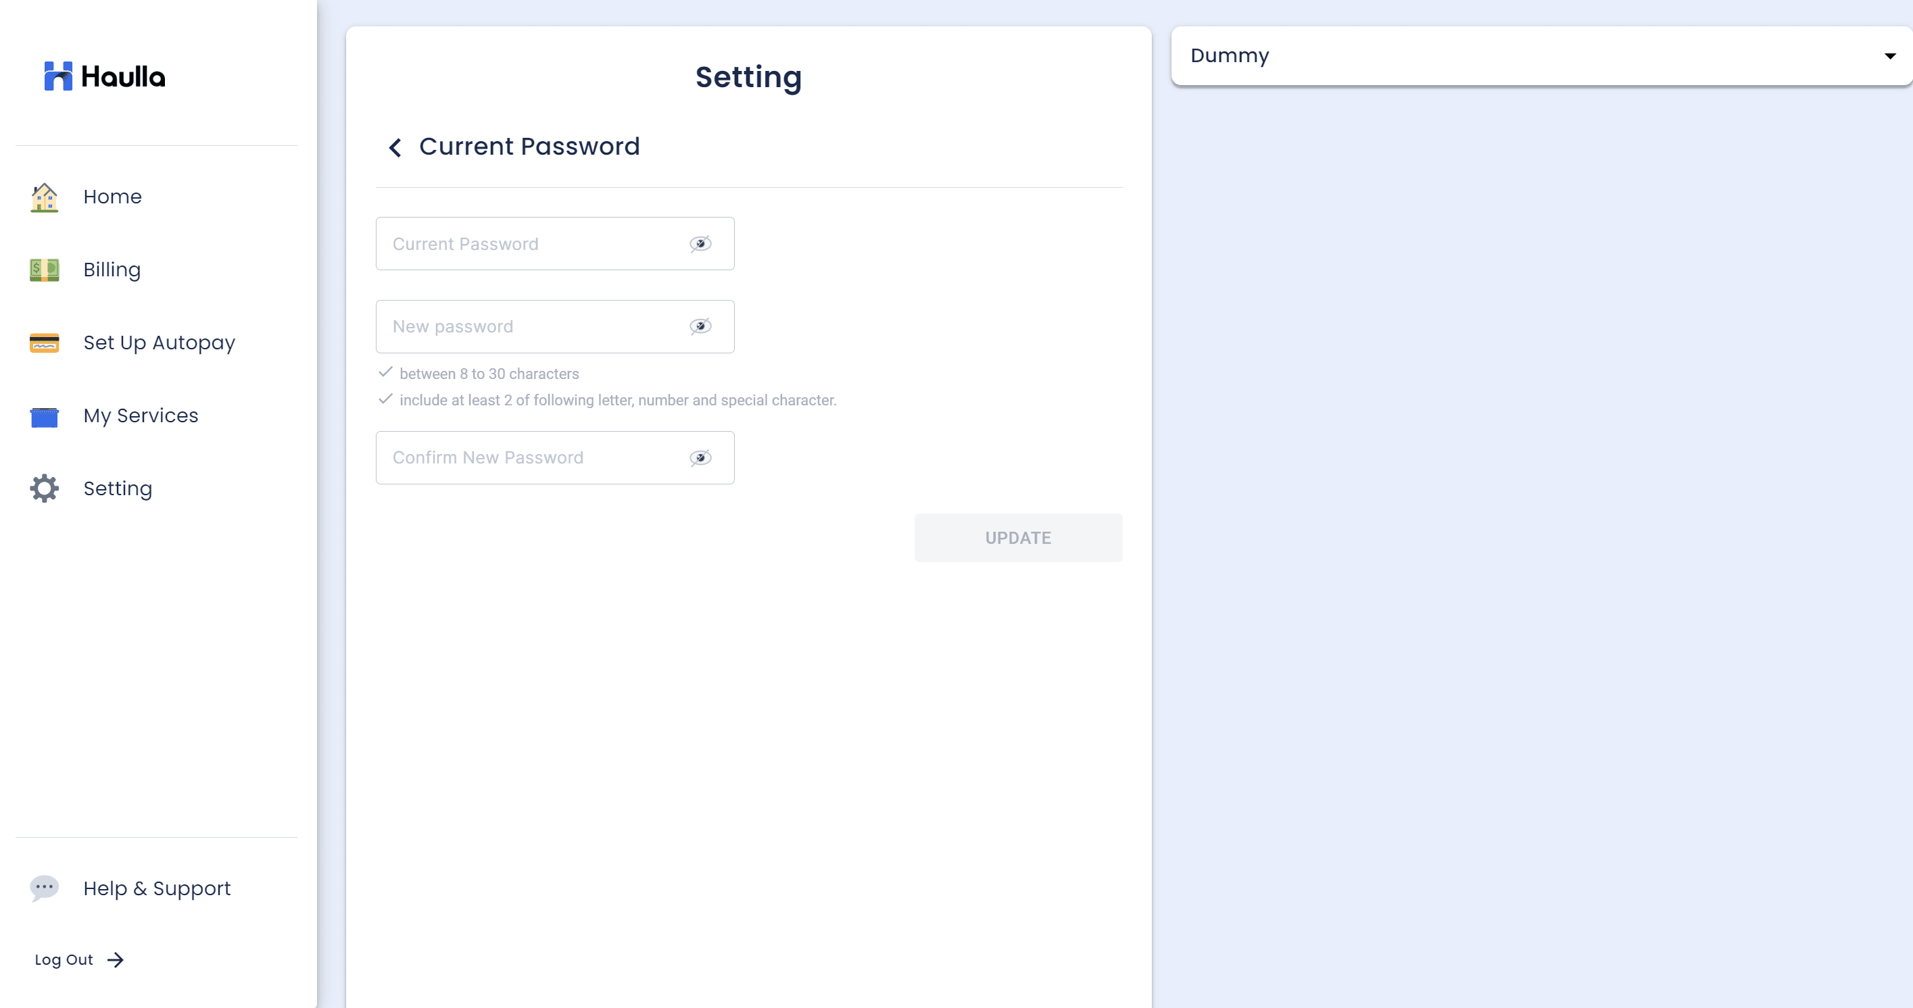Click the dropdown arrow beside Dummy
Image resolution: width=1913 pixels, height=1008 pixels.
1890,56
